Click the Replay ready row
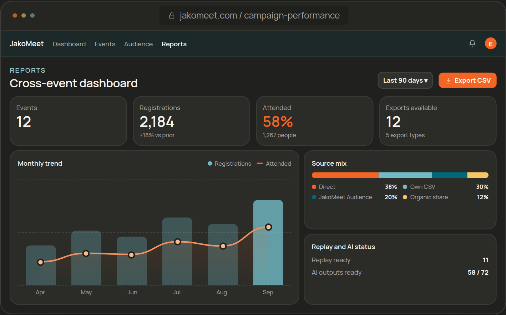The height and width of the screenshot is (315, 506). 400,260
